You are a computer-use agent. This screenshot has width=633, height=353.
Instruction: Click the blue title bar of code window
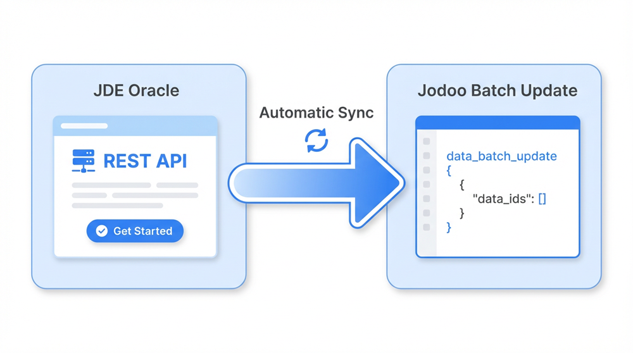point(498,123)
